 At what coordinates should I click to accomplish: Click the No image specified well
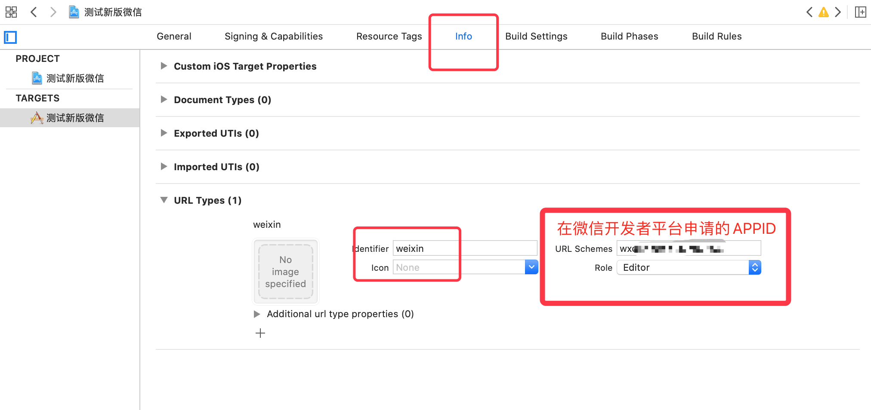click(286, 272)
